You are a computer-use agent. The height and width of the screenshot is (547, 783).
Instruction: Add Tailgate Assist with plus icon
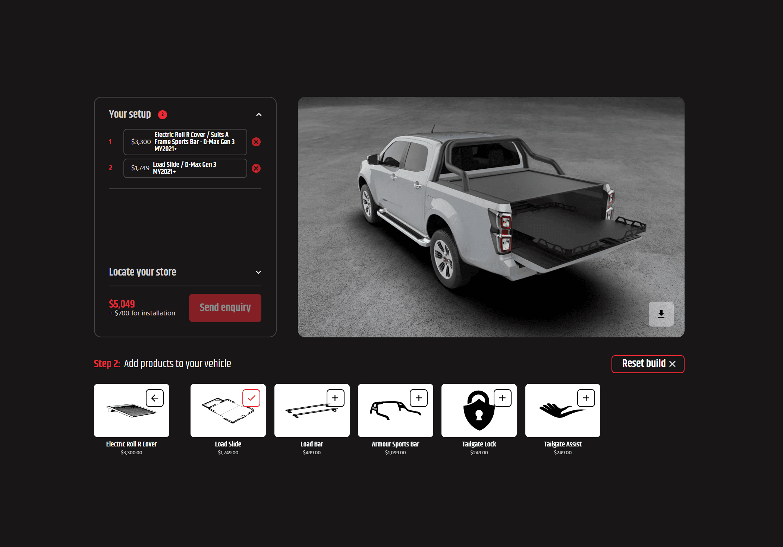coord(586,398)
